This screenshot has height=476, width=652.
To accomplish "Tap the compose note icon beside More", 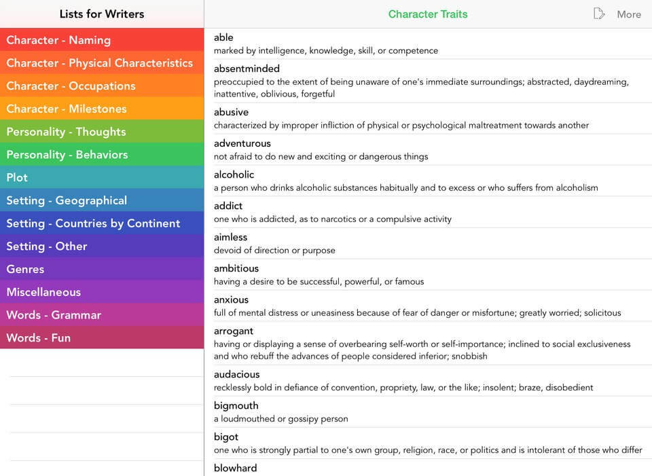I will tap(599, 14).
